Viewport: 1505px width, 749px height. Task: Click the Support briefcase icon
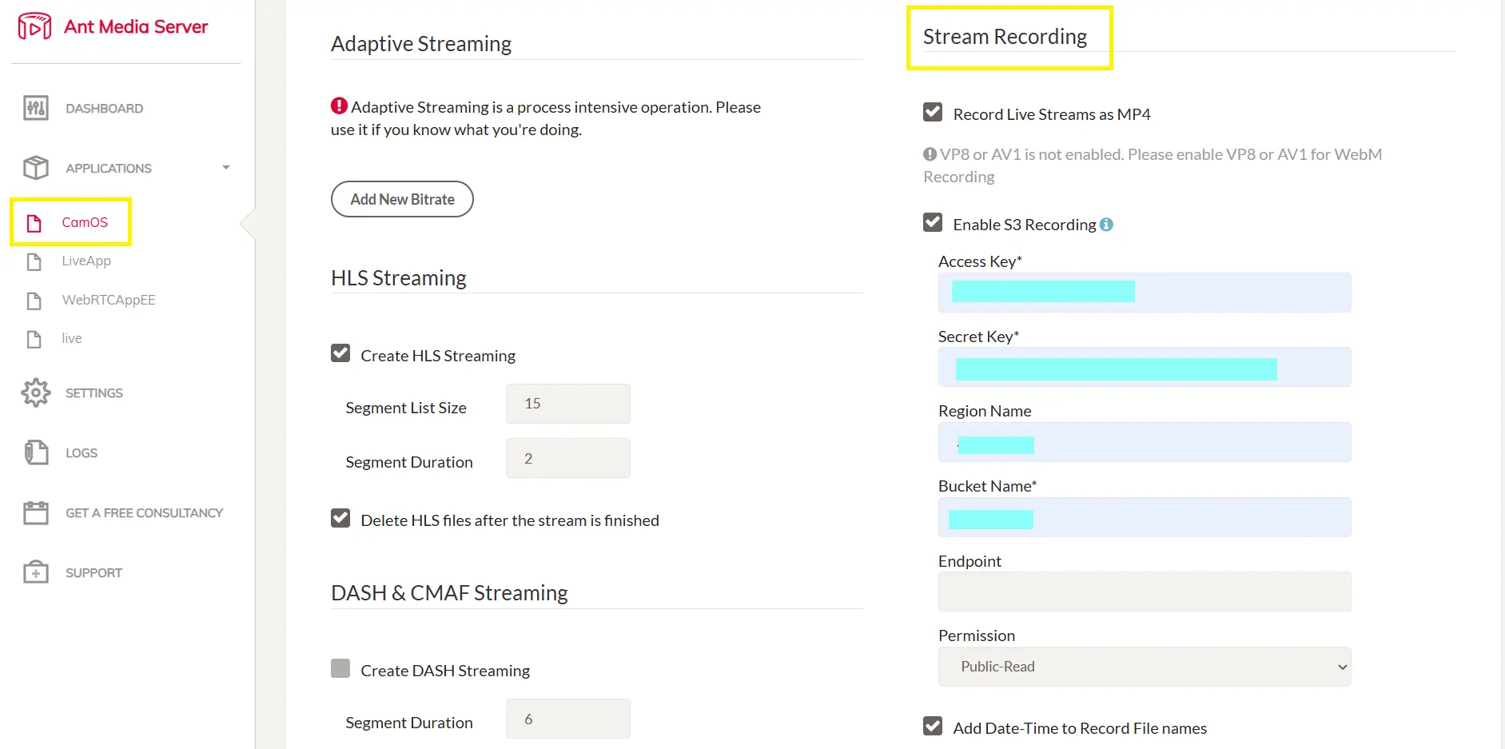[x=36, y=572]
